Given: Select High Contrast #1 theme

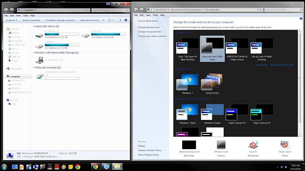Looking at the screenshot, I should (x=237, y=114).
